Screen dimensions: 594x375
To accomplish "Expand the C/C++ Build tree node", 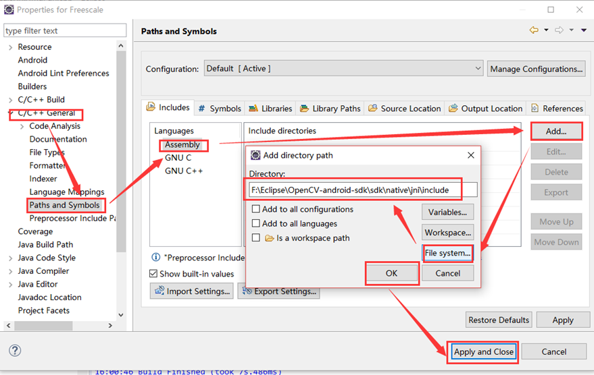I will [x=10, y=100].
